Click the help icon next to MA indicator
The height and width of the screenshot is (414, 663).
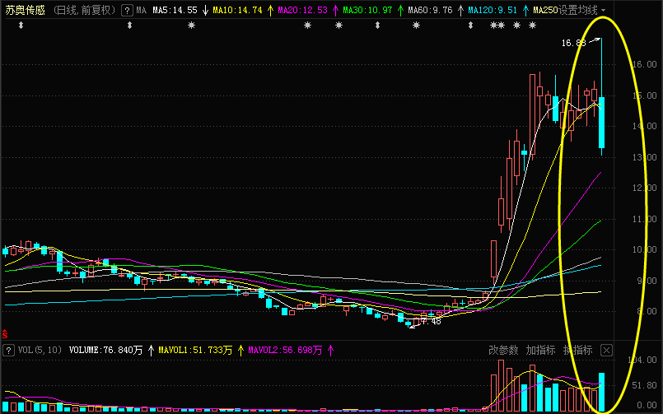[127, 11]
